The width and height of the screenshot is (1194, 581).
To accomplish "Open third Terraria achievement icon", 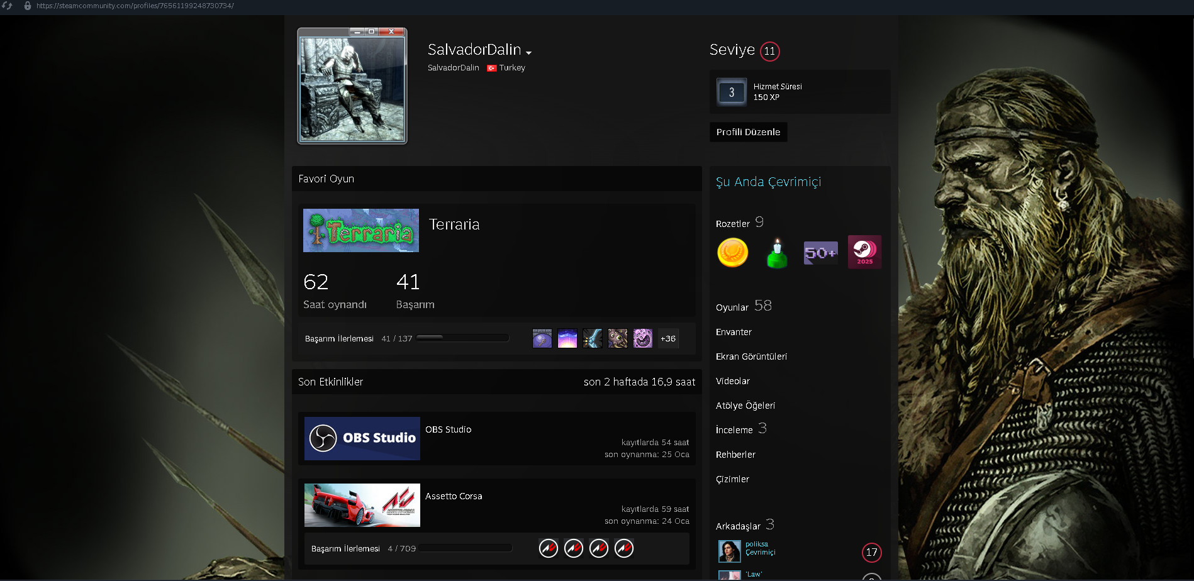I will click(593, 338).
